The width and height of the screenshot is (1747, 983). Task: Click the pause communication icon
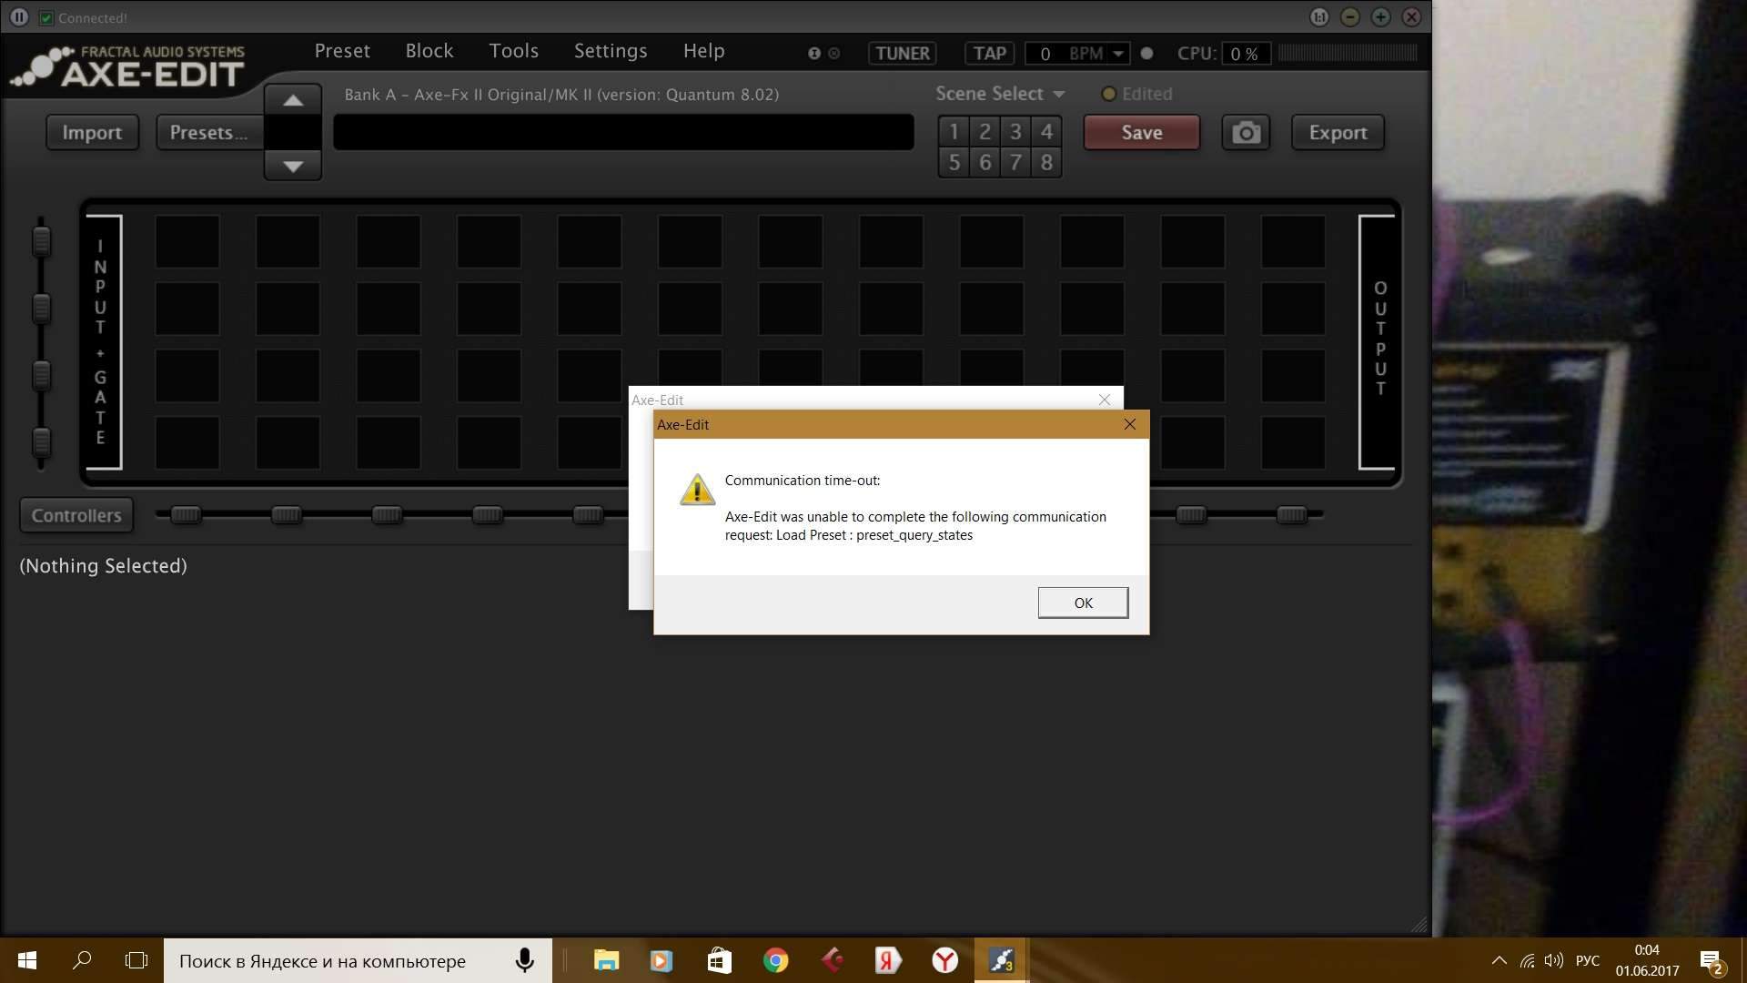[x=19, y=17]
